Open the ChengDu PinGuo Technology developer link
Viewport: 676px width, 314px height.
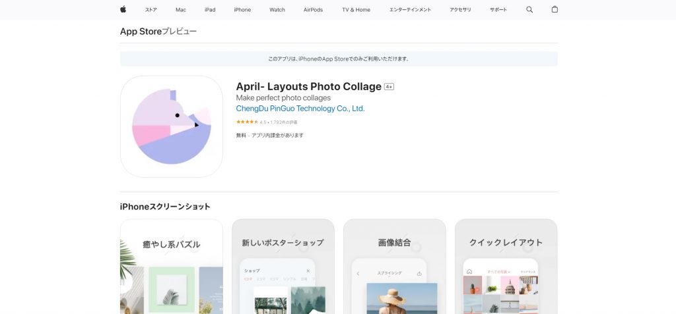pyautogui.click(x=300, y=109)
